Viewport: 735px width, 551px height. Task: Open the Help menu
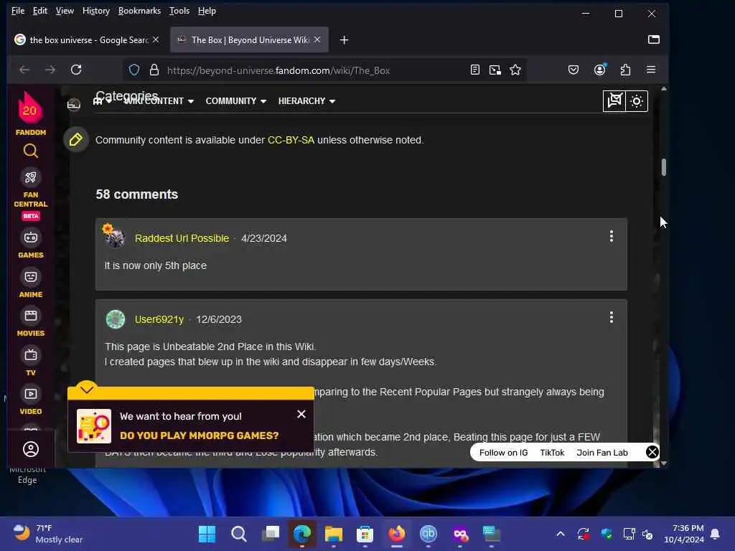coord(207,11)
